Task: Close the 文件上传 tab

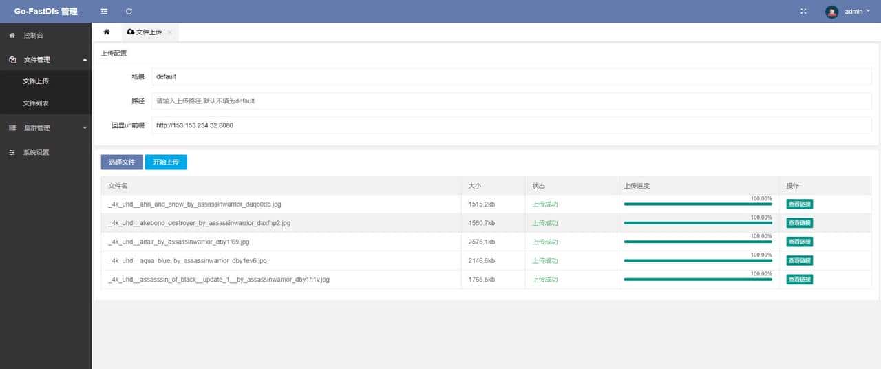Action: [x=170, y=32]
